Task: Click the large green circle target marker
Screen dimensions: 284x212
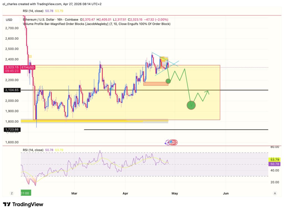Action: (191, 105)
